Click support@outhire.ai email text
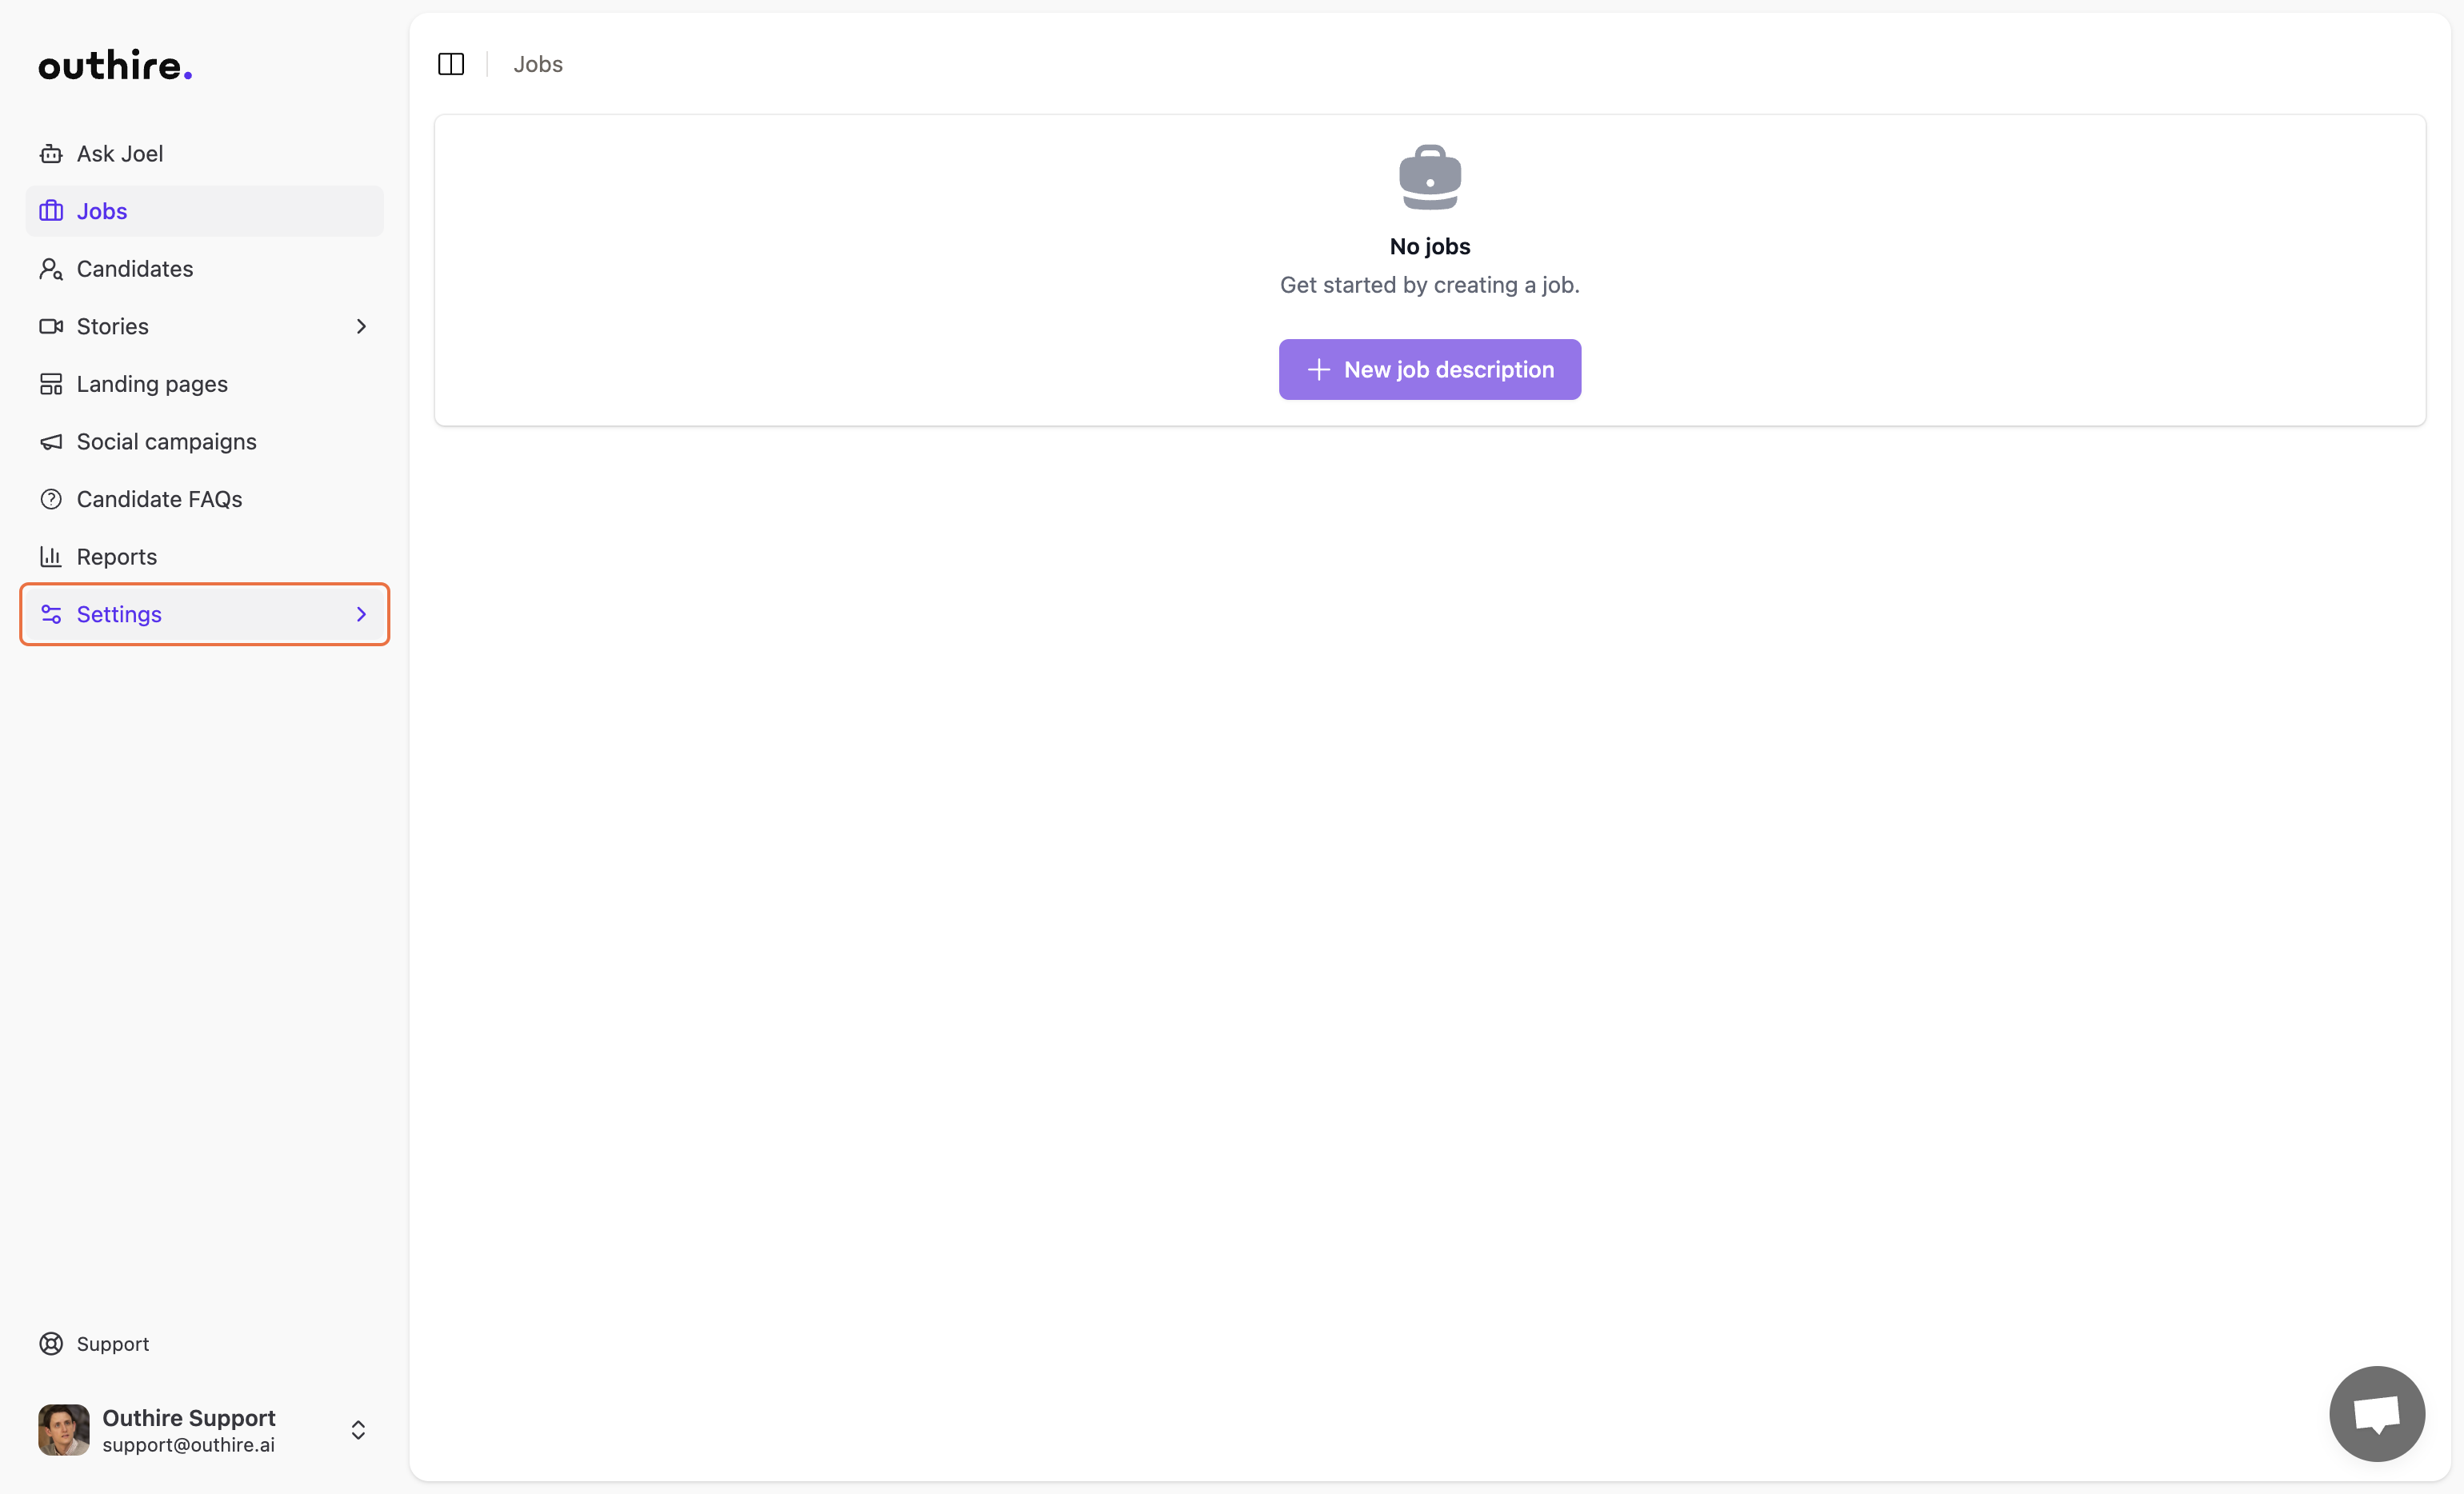This screenshot has width=2464, height=1494. coord(187,1445)
